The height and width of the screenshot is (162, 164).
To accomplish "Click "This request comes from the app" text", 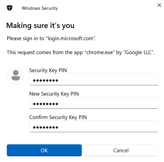I will [x=45, y=53].
